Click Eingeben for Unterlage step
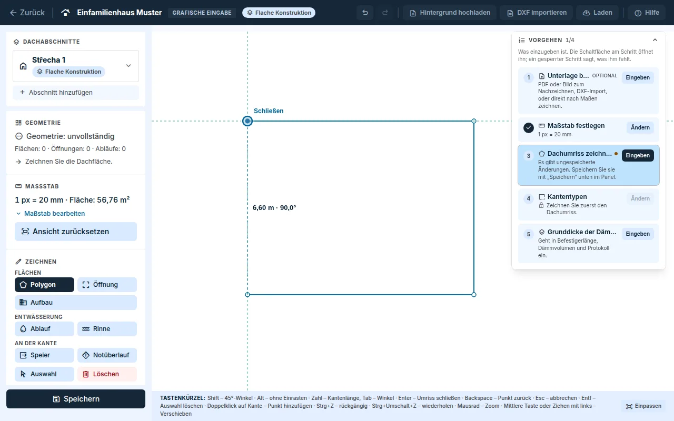The width and height of the screenshot is (674, 421). click(x=638, y=78)
